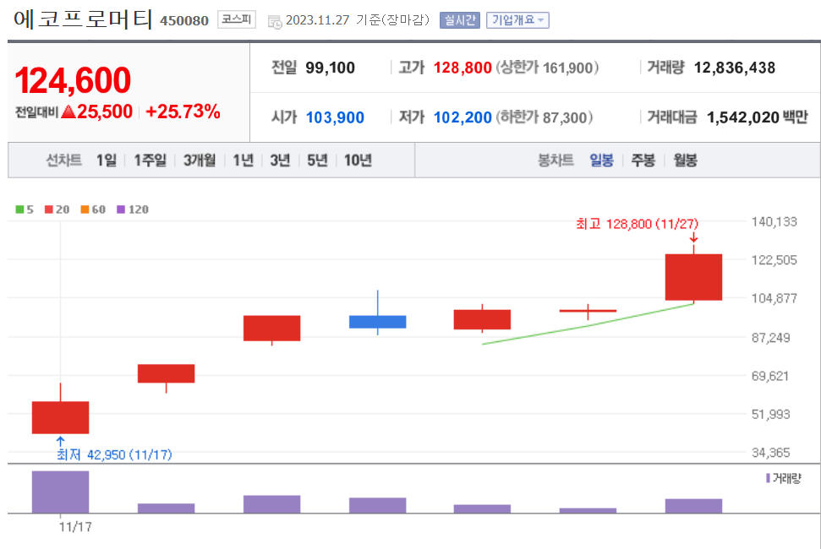Select the 1년 line chart tab
The height and width of the screenshot is (549, 821).
click(x=243, y=160)
